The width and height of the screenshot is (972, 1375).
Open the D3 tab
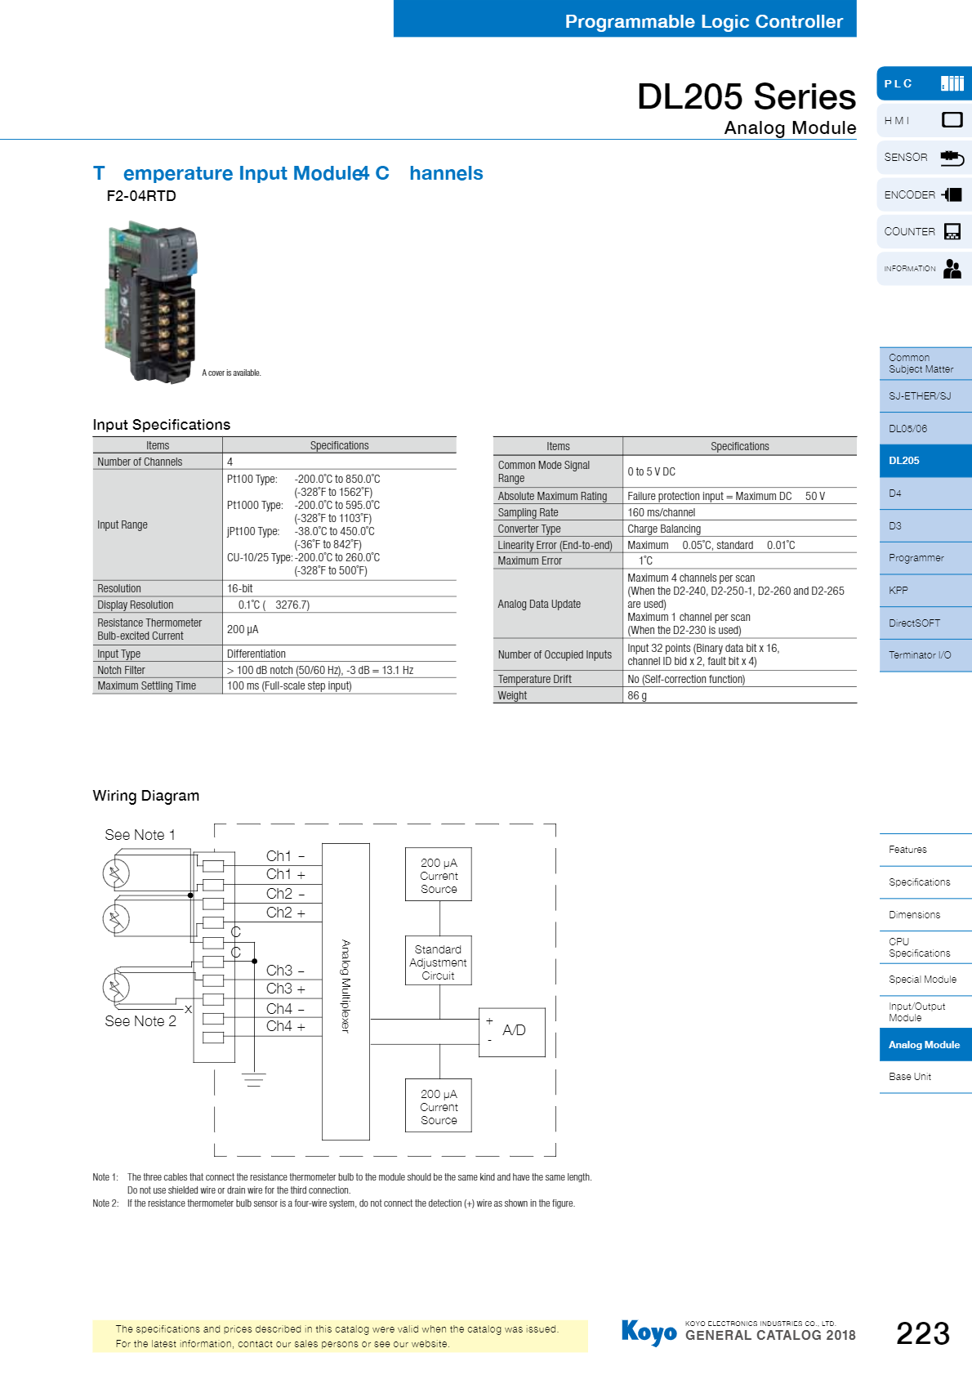pyautogui.click(x=925, y=525)
